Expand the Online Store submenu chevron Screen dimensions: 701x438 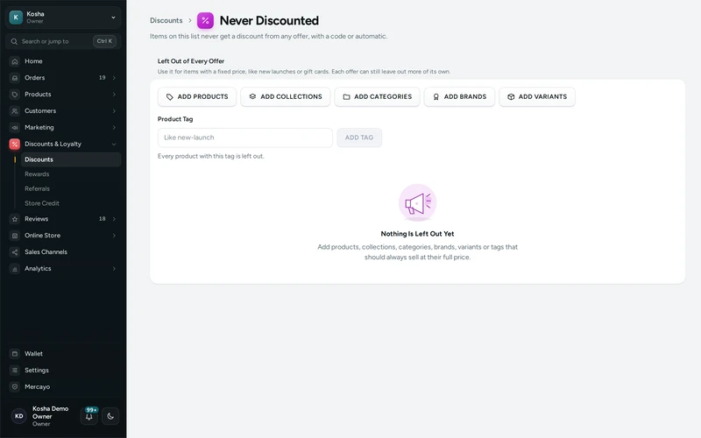pos(114,236)
